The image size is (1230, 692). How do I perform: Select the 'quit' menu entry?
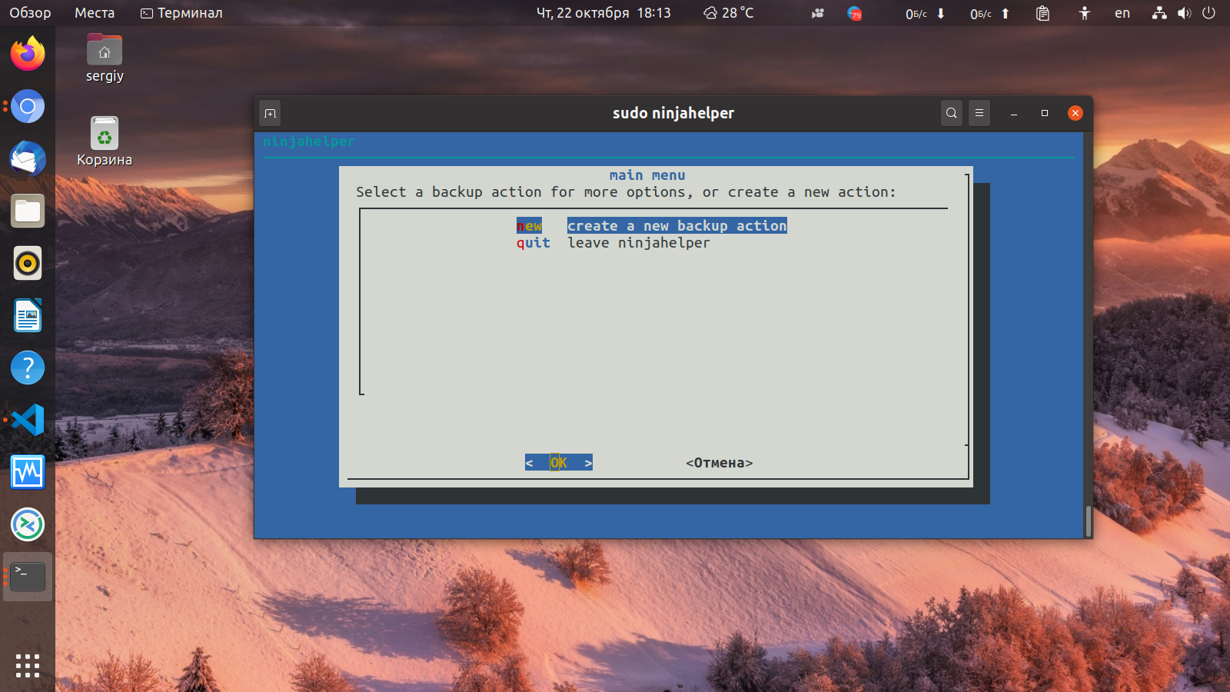coord(534,243)
